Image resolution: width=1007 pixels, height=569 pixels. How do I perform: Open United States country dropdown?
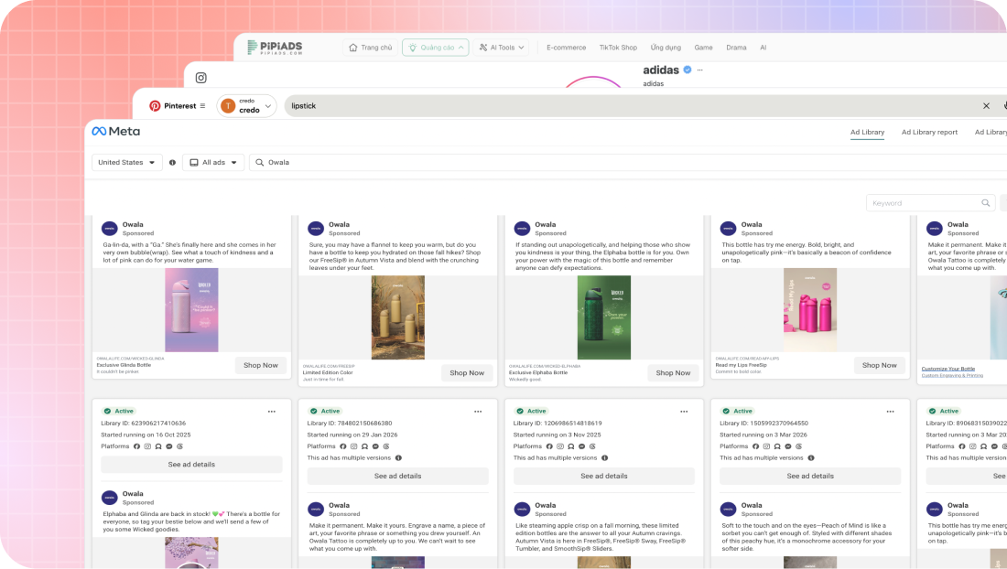click(126, 162)
